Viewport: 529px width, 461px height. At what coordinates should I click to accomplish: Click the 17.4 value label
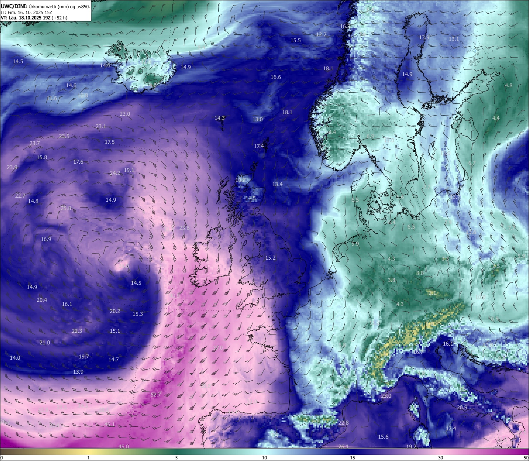click(x=259, y=146)
